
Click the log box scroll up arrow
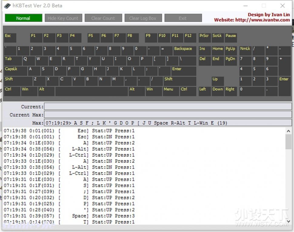pyautogui.click(x=289, y=131)
